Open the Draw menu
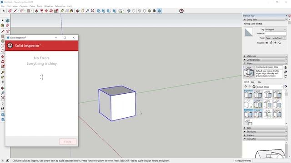Screen dimensions: 291x163 click(32, 6)
